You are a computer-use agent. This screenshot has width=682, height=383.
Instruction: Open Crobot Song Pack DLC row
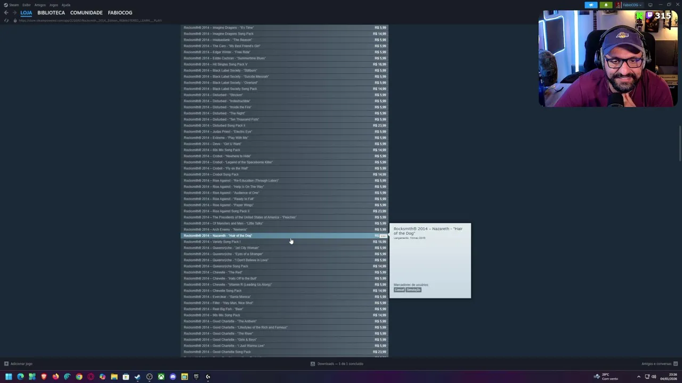pos(285,174)
